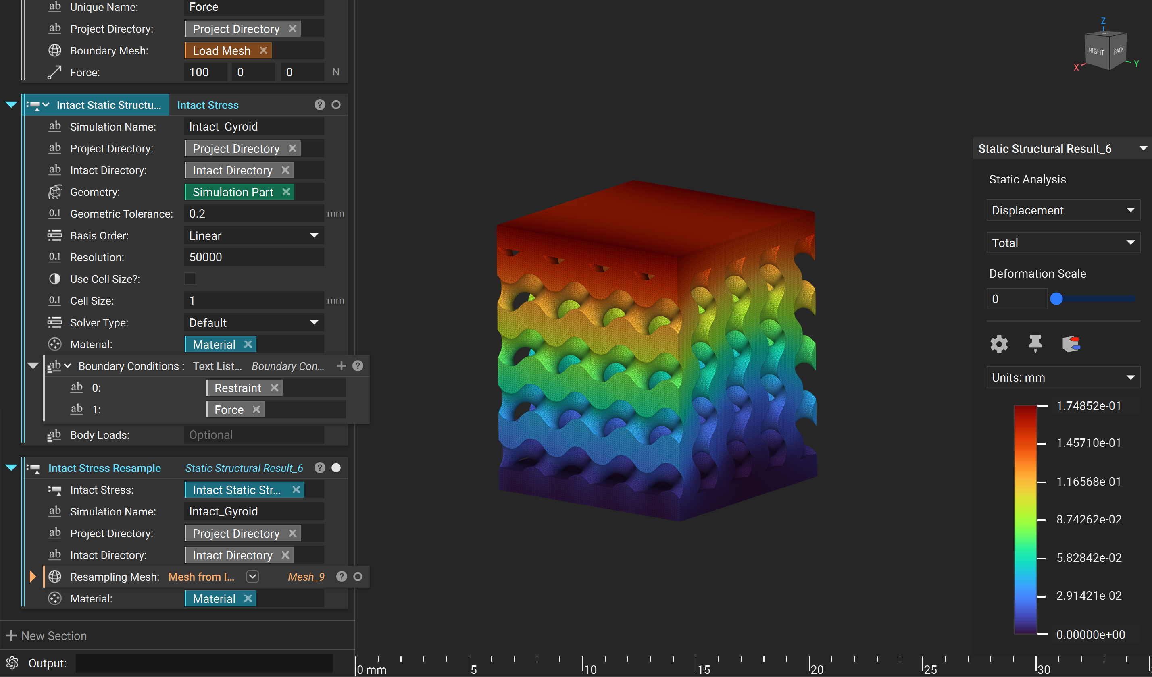Select the Intact Stress Resample menu section

[x=105, y=468]
